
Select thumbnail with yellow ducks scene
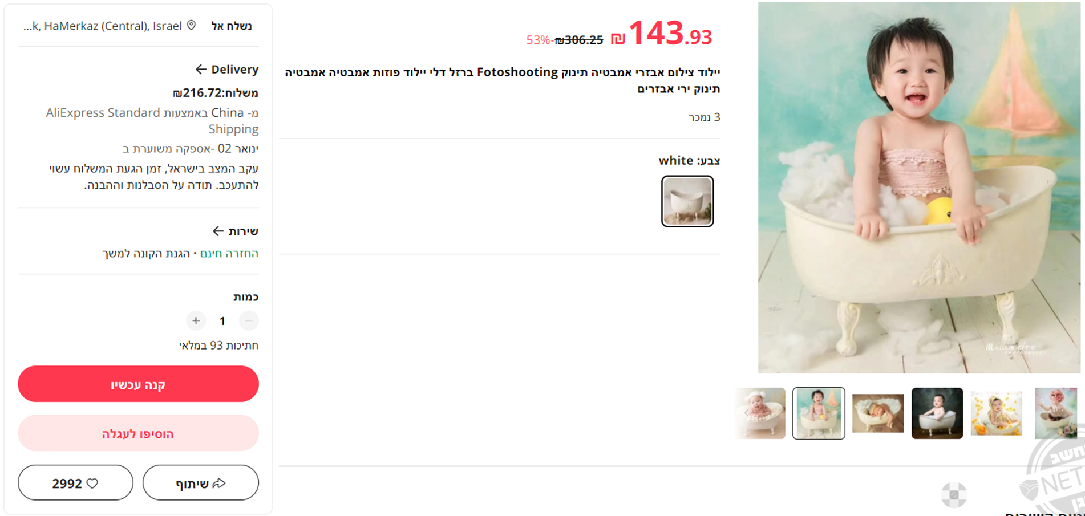(997, 413)
